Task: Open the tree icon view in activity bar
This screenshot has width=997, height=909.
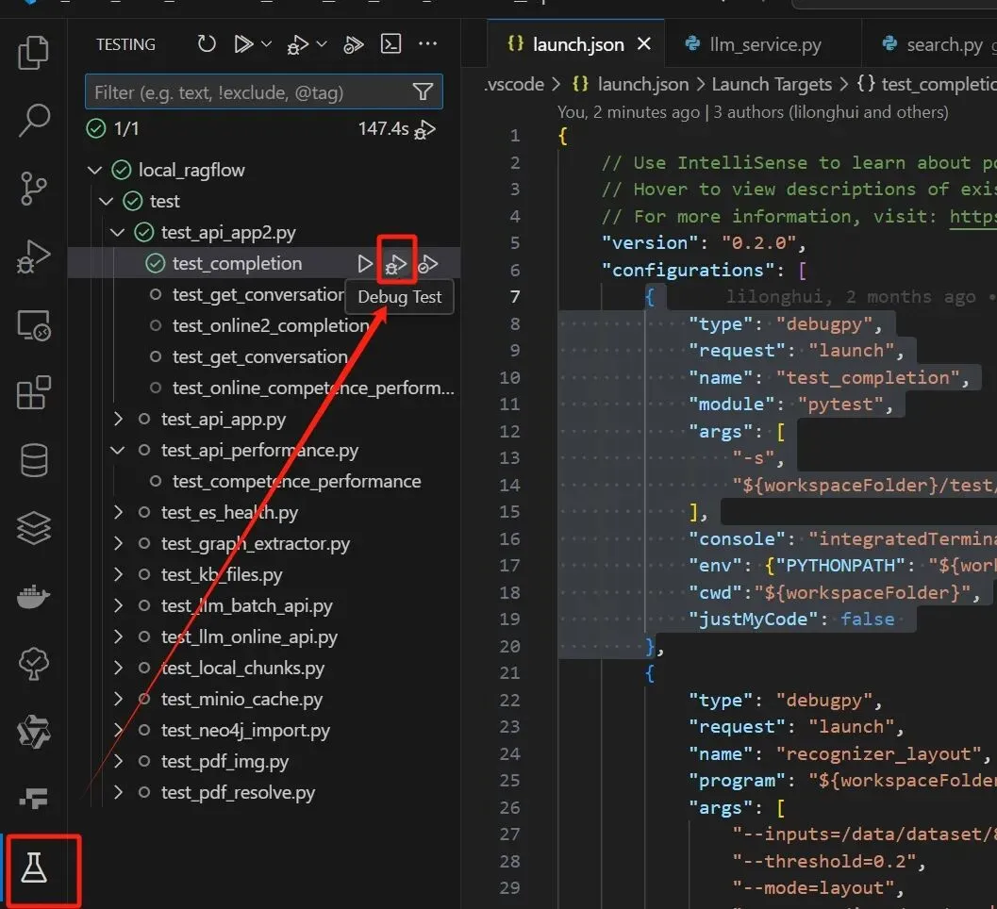Action: [33, 664]
